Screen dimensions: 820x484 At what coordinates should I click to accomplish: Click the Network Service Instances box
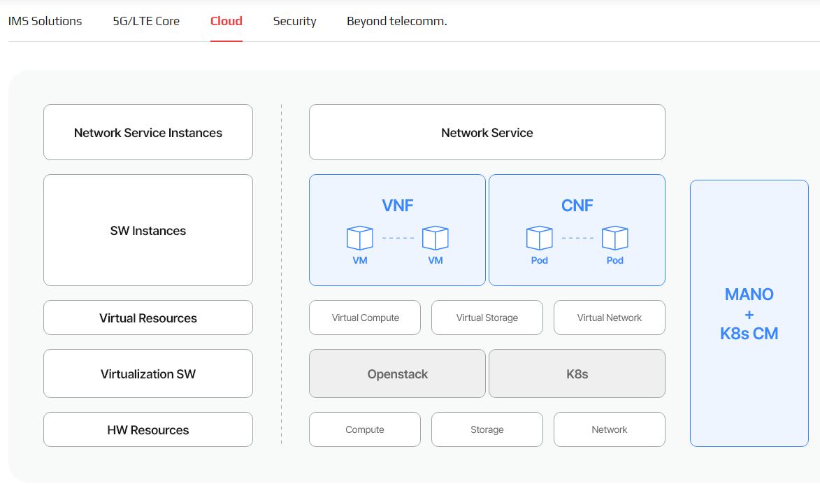coord(148,132)
